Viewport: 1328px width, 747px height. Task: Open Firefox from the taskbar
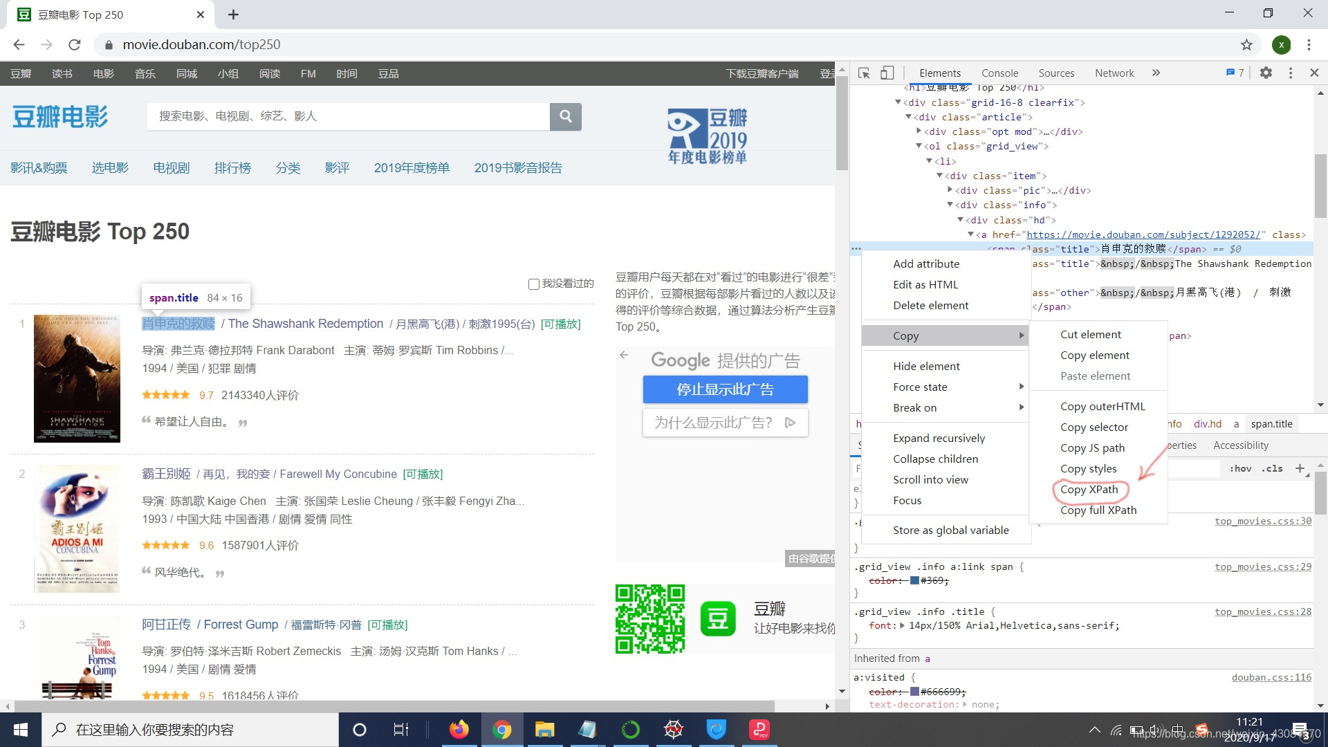tap(458, 730)
